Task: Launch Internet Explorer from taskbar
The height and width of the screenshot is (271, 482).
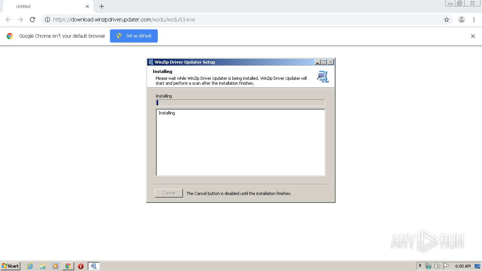Action: (30, 266)
